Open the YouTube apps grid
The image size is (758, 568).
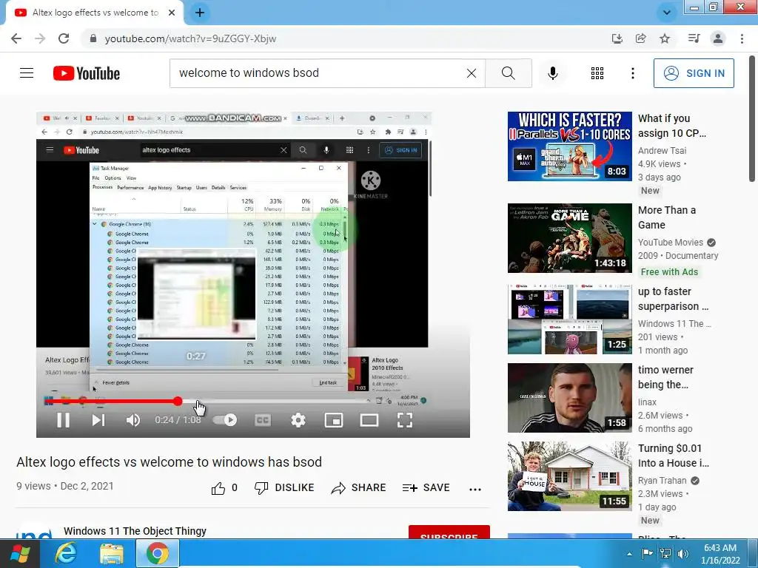tap(597, 73)
